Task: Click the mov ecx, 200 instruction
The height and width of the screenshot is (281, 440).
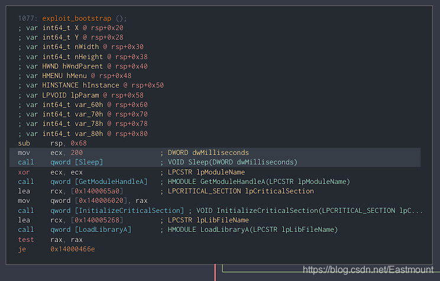Action: tap(50, 153)
